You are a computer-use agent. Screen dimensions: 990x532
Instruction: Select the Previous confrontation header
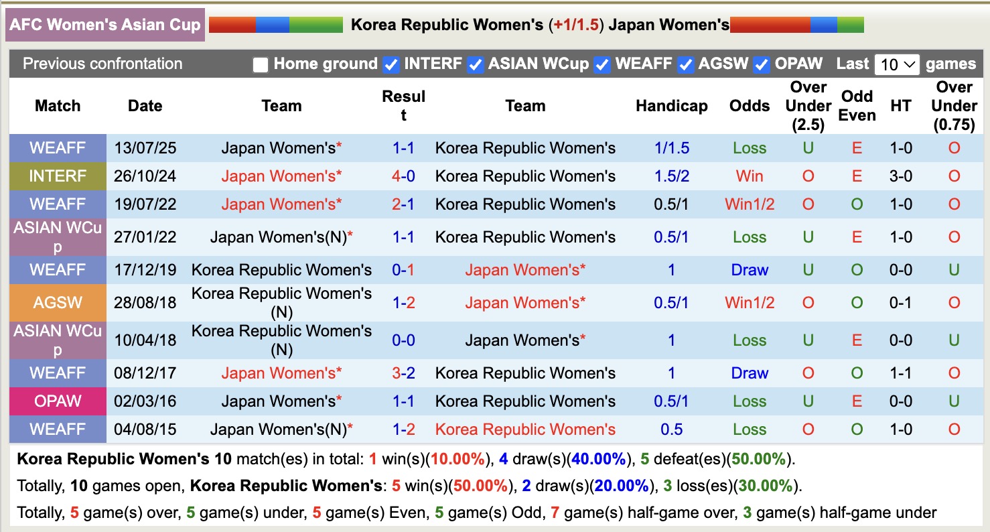pyautogui.click(x=102, y=64)
